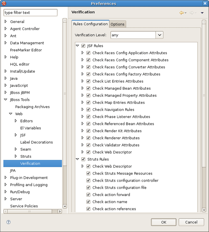
Task: Toggle Check Navigation Rules checkbox
Action: [88, 110]
